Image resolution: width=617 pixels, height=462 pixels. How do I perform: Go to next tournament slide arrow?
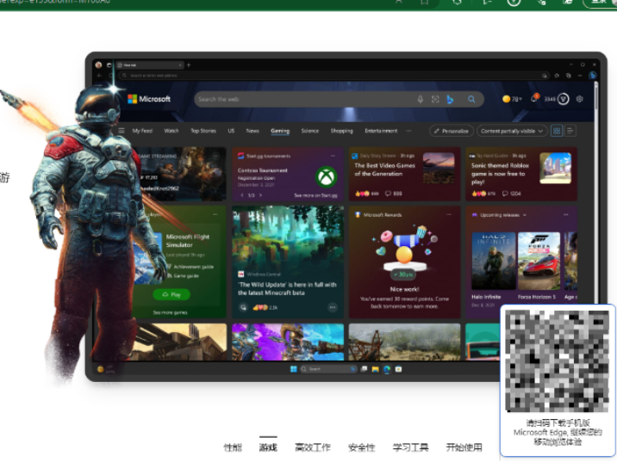[260, 195]
